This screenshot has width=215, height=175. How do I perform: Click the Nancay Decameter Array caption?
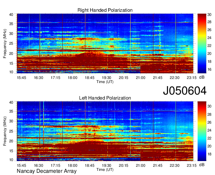[46, 171]
